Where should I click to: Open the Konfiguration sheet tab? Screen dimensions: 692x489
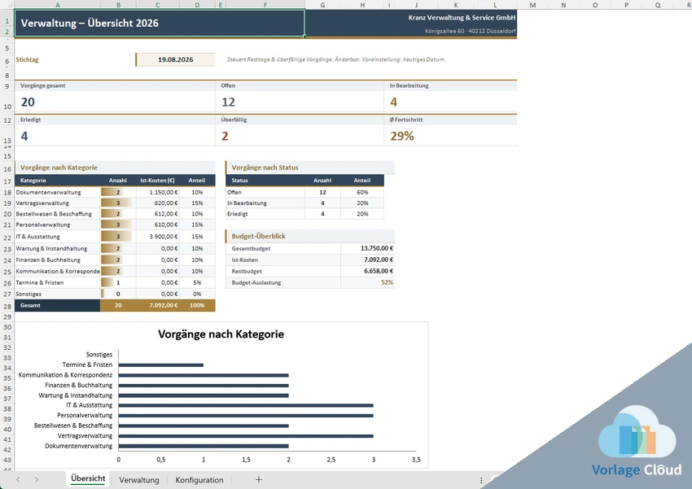pyautogui.click(x=199, y=480)
